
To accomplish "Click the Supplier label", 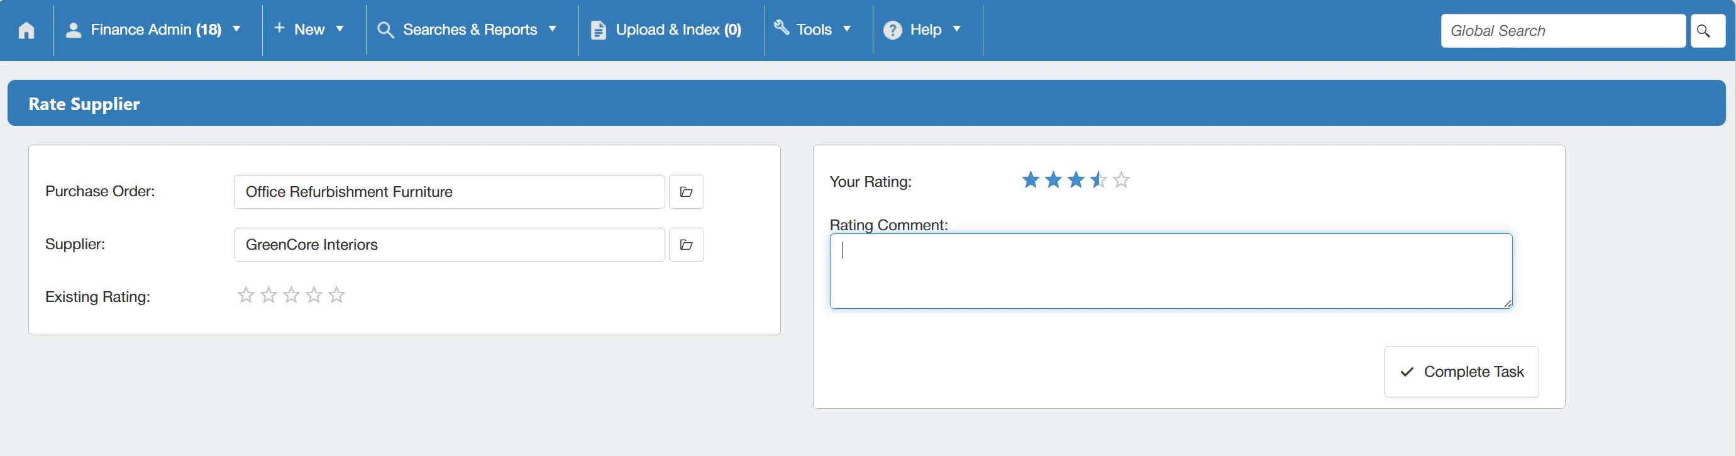I will [x=75, y=244].
